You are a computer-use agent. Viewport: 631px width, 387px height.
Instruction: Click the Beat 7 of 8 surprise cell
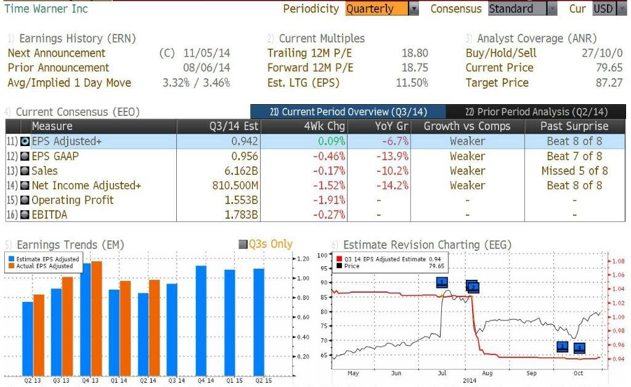point(575,156)
